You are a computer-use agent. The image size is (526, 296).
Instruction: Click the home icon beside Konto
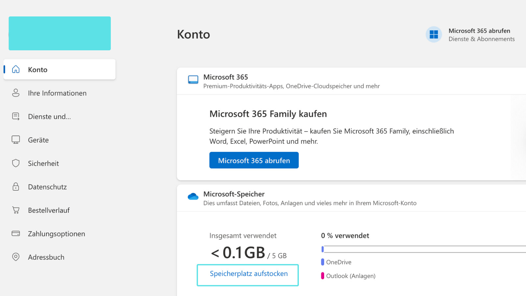[x=16, y=69]
